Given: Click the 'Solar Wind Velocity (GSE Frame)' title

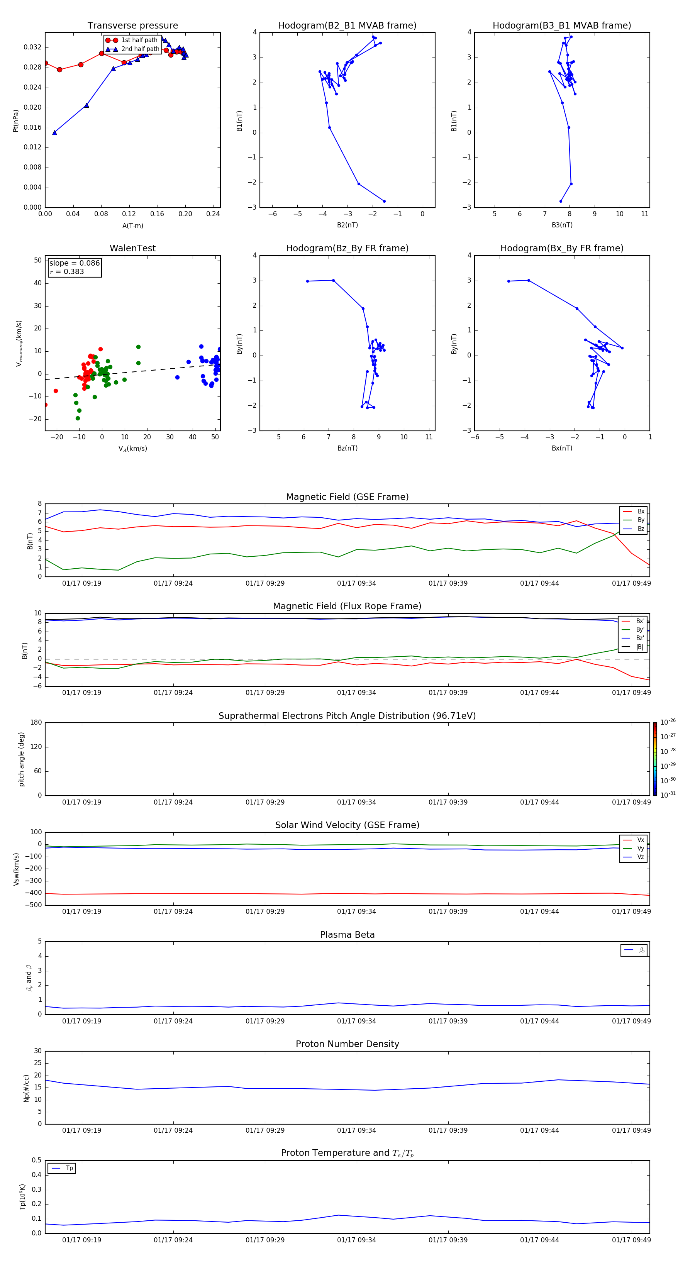Looking at the screenshot, I should coord(347,825).
